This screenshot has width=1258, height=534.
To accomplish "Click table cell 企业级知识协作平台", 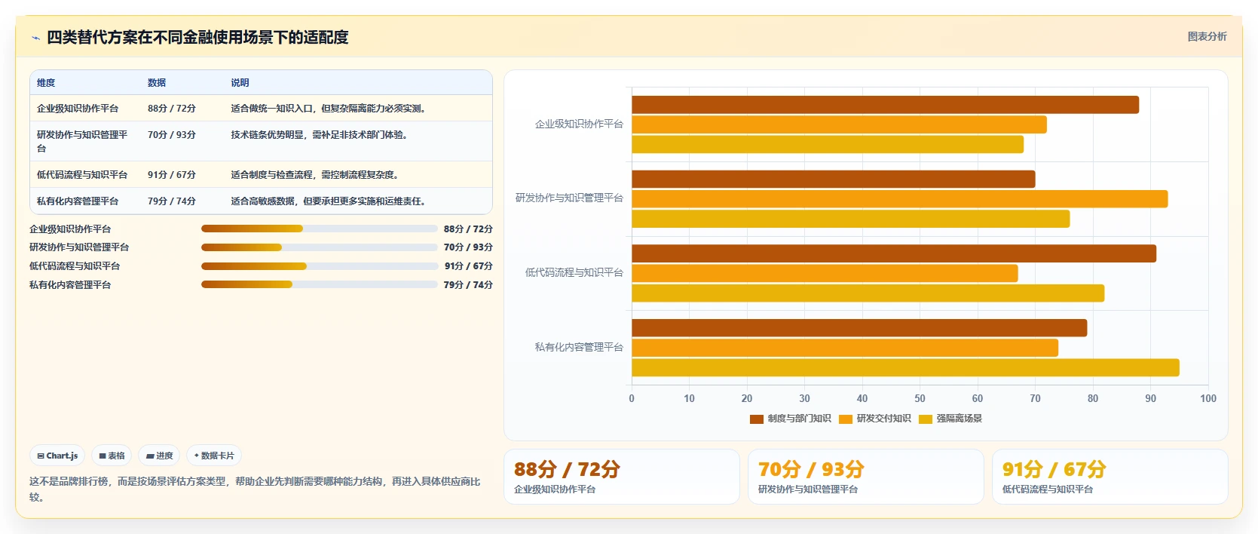I will click(x=78, y=109).
